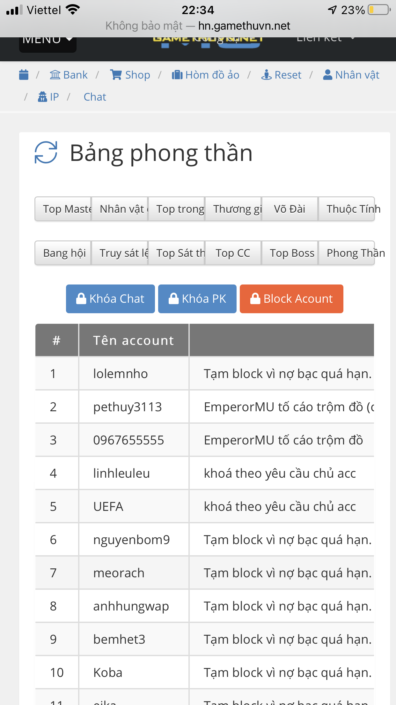Open the IP page
The width and height of the screenshot is (396, 705).
click(48, 97)
